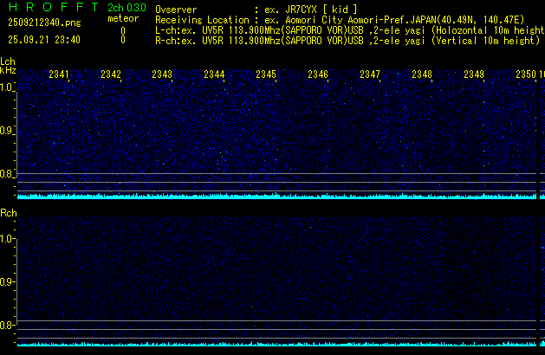Click the 0.9 frequency label on Rch axis
The height and width of the screenshot is (355, 545).
coord(7,282)
